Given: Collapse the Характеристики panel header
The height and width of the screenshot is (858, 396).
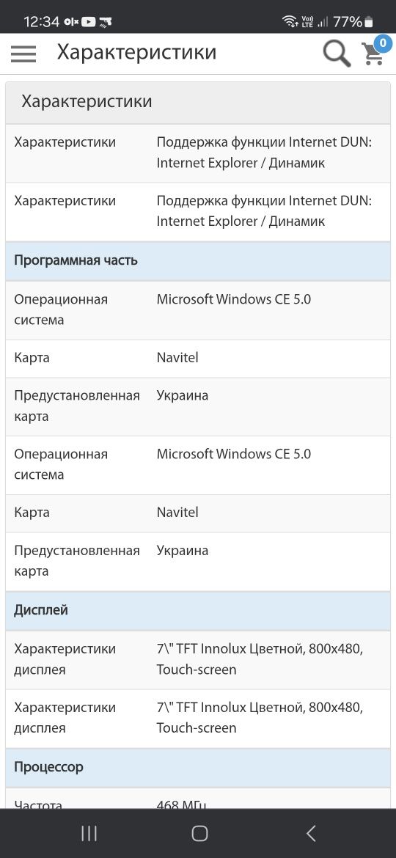Looking at the screenshot, I should pos(198,102).
